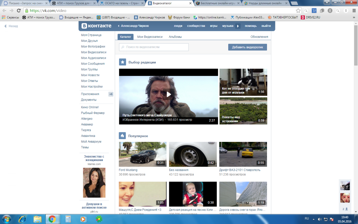Screen dimensions: 358x224
Task: Click the flame icon beside Популярное
Action: [122, 136]
